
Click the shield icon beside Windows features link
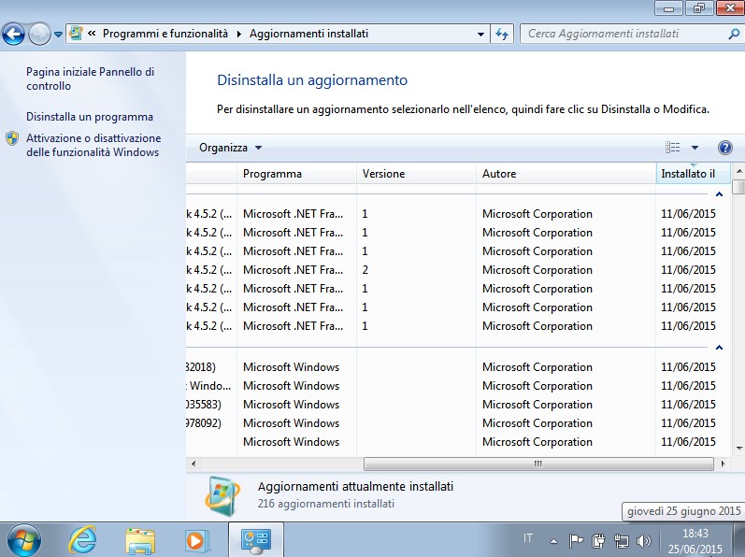click(x=12, y=138)
